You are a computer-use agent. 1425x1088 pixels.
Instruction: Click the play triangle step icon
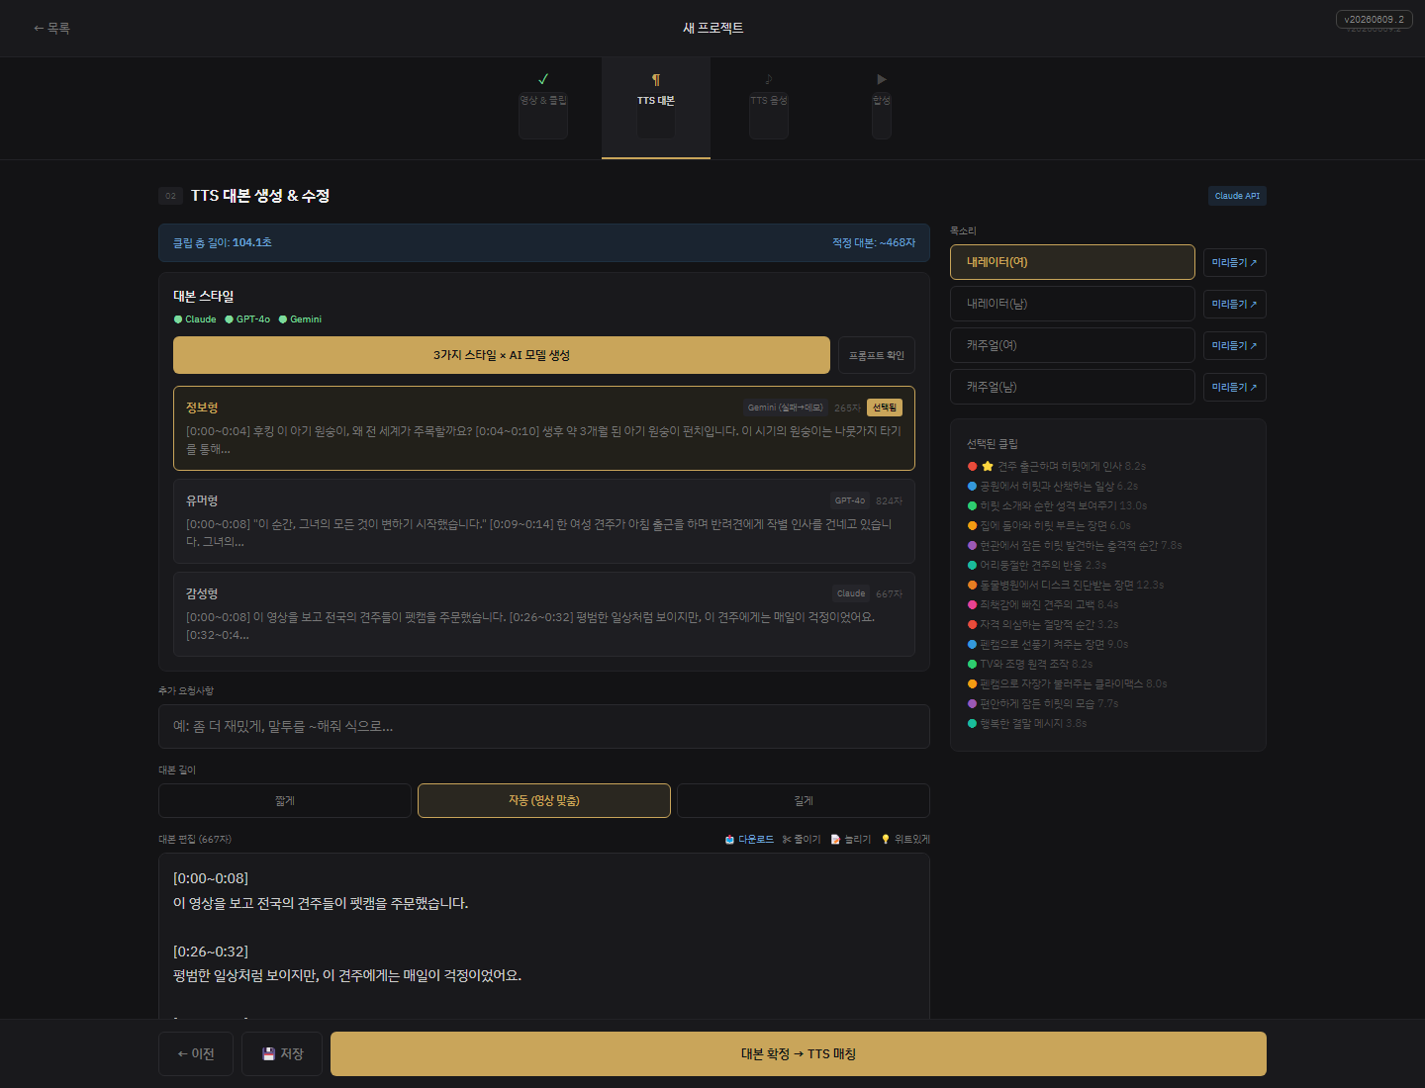[882, 79]
